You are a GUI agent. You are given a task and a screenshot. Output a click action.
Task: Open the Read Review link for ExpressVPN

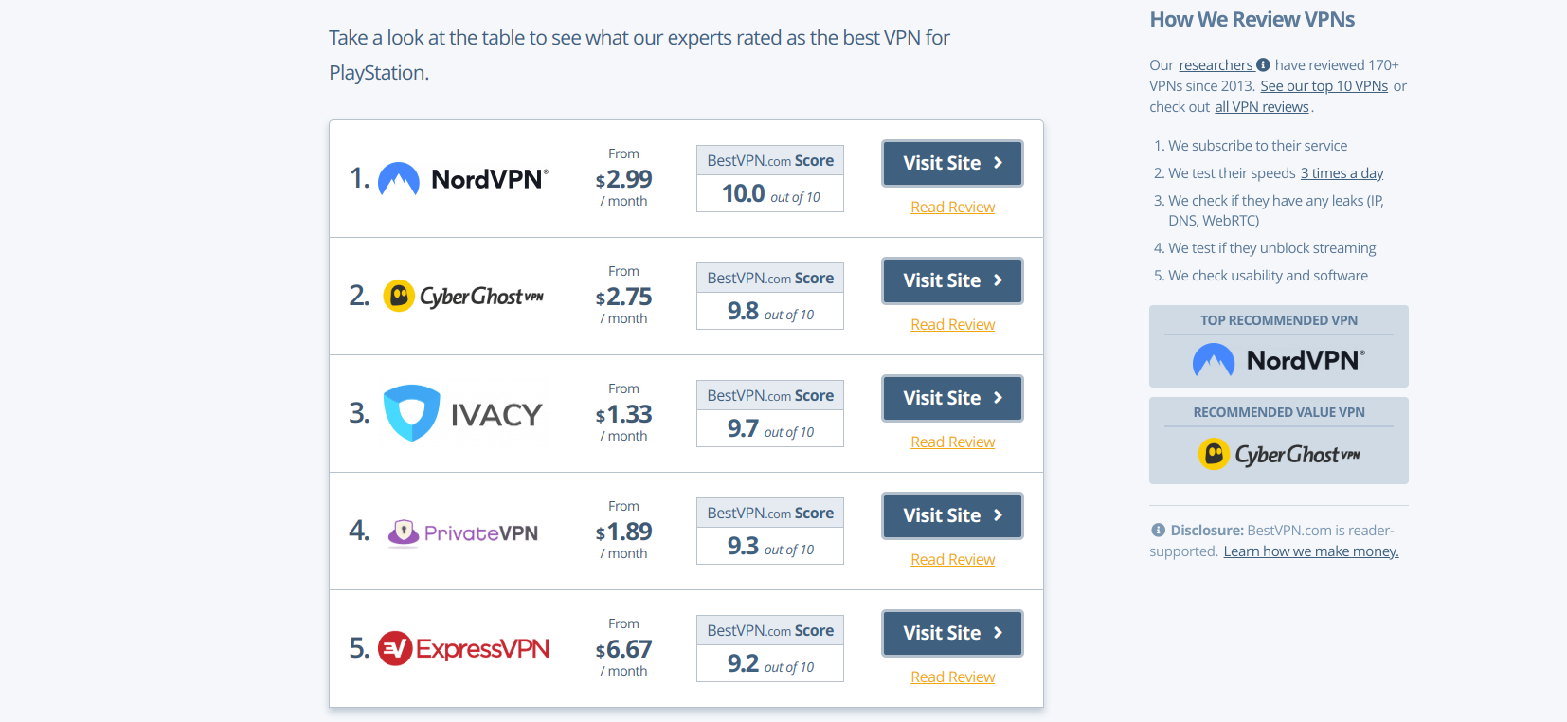point(952,677)
